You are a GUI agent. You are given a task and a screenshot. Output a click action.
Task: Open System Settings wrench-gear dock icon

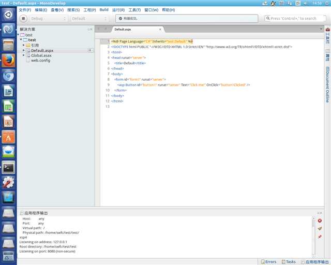[8, 183]
